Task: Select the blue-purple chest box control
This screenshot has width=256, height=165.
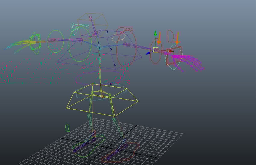Action: tap(100, 49)
